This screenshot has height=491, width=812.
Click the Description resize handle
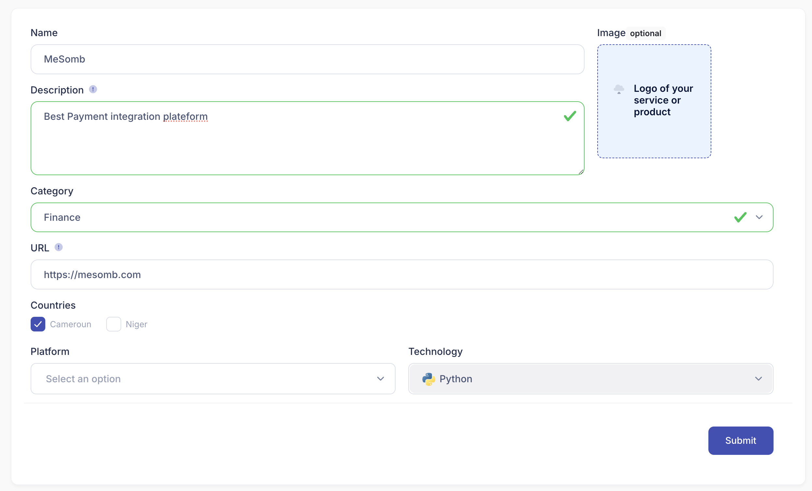581,172
